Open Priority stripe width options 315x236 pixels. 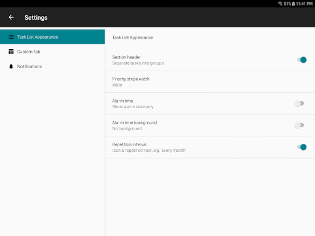tap(210, 82)
